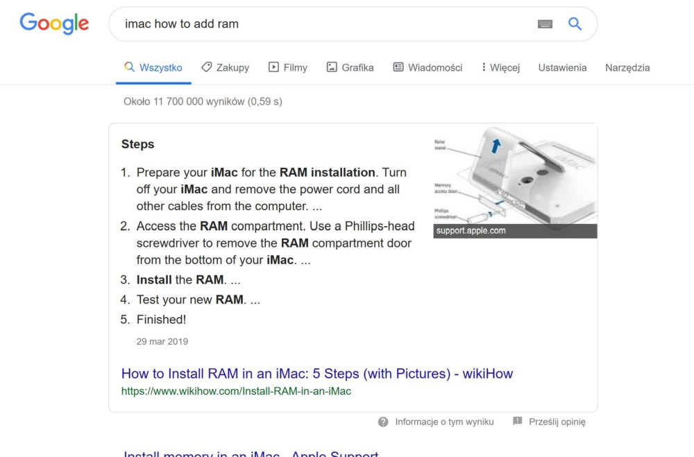
Task: Open the wikihow.com green URL link
Action: click(x=236, y=392)
